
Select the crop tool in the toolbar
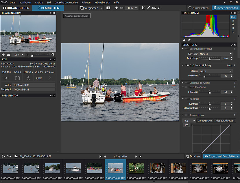(143, 8)
